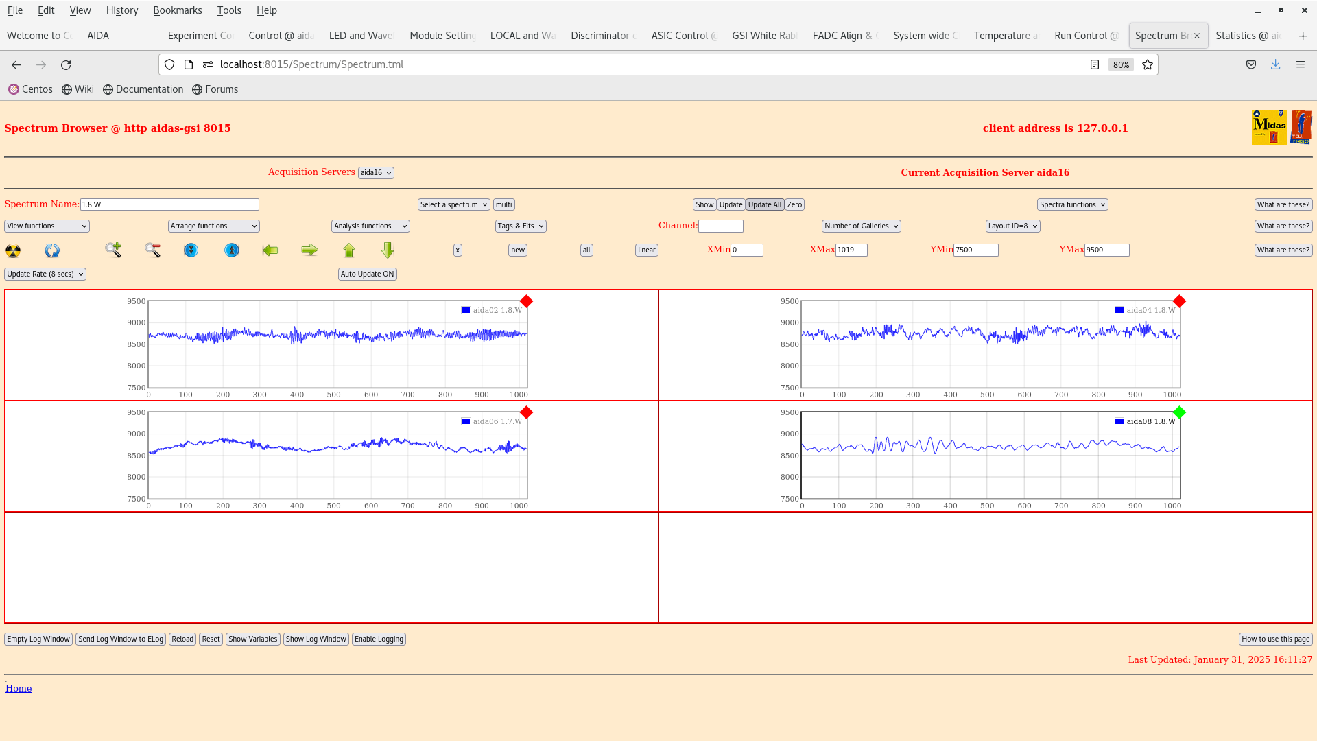Click the green up arrow icon

point(349,250)
